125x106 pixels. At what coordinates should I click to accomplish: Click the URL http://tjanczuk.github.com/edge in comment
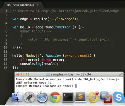[89, 11]
